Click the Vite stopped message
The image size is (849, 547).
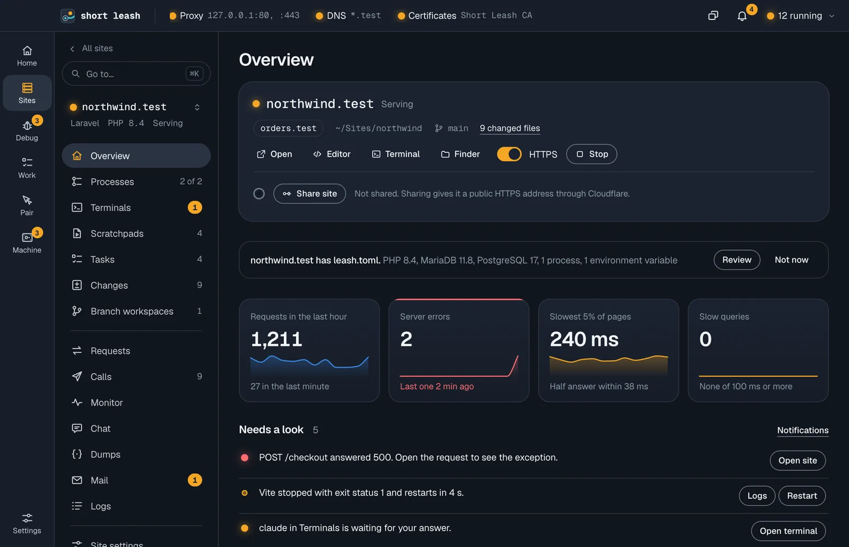[361, 493]
